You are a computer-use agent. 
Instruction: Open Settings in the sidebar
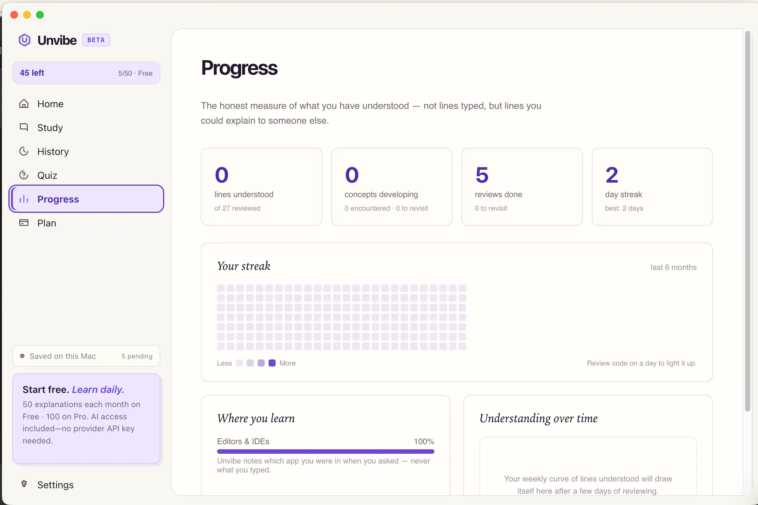[86, 485]
